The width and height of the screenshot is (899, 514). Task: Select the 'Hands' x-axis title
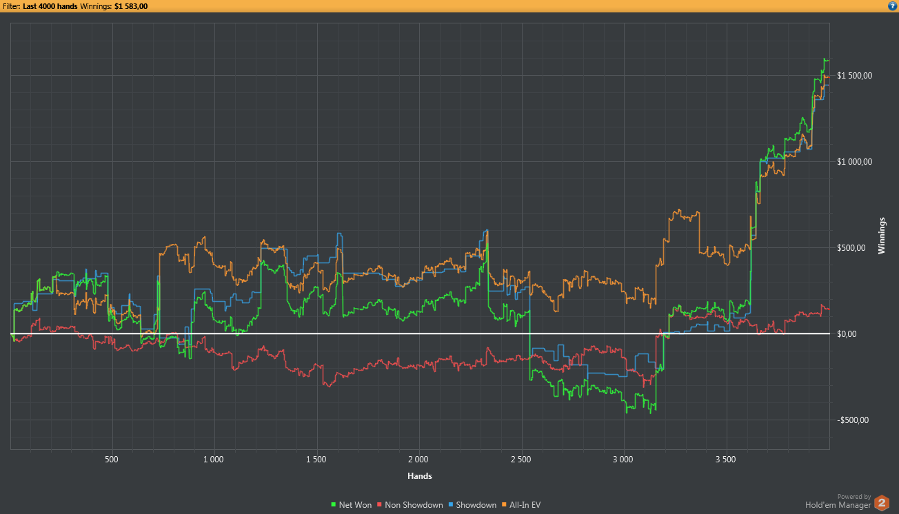pyautogui.click(x=420, y=476)
